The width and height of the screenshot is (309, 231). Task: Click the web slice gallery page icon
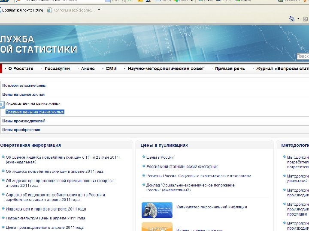49,10
